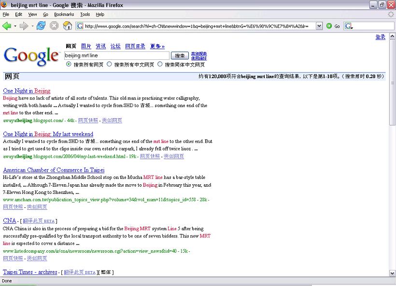
Task: Open the search engine selector G icon
Action: click(x=349, y=26)
